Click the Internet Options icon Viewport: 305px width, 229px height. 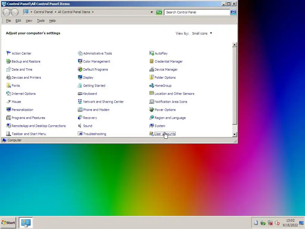click(x=9, y=93)
